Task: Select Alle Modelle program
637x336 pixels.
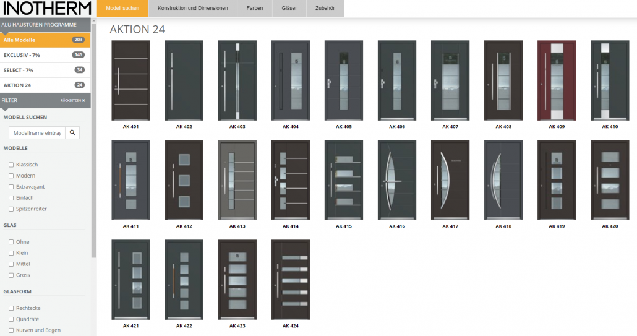Action: tap(45, 40)
